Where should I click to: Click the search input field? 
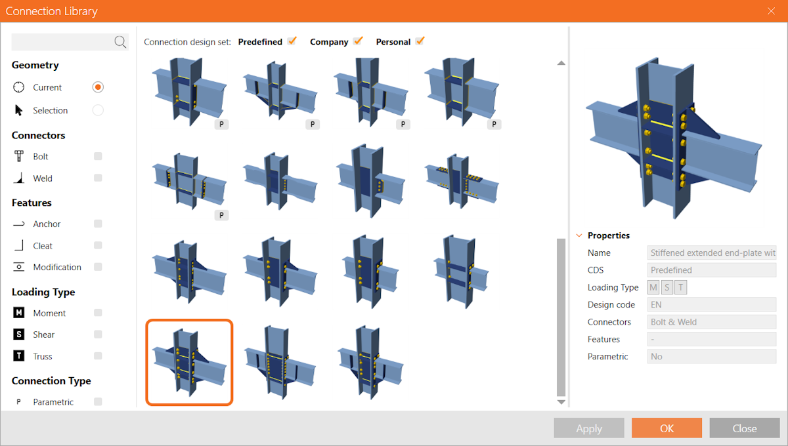click(62, 42)
